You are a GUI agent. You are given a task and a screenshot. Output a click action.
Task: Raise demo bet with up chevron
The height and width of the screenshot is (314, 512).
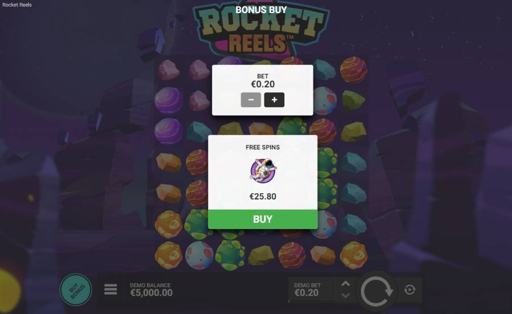tap(345, 284)
